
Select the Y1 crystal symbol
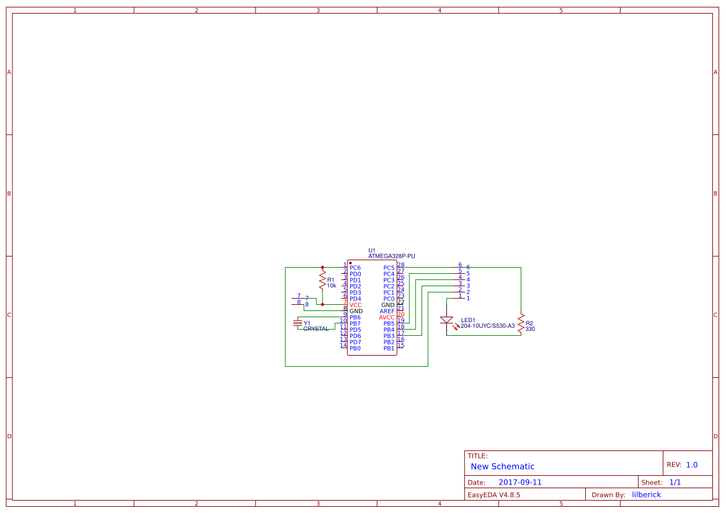[297, 323]
